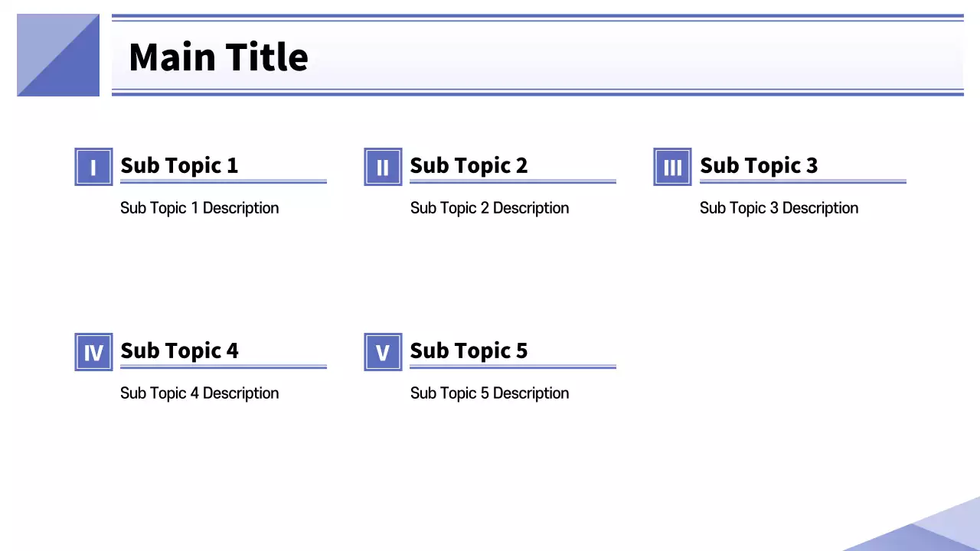Click the Sub Topic 1 heading
Image resolution: width=980 pixels, height=551 pixels.
pos(179,165)
